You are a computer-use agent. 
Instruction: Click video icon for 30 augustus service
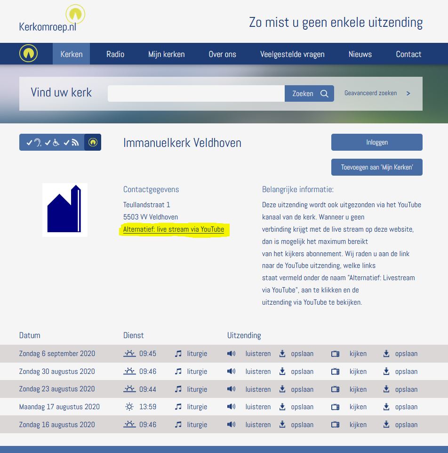(335, 372)
